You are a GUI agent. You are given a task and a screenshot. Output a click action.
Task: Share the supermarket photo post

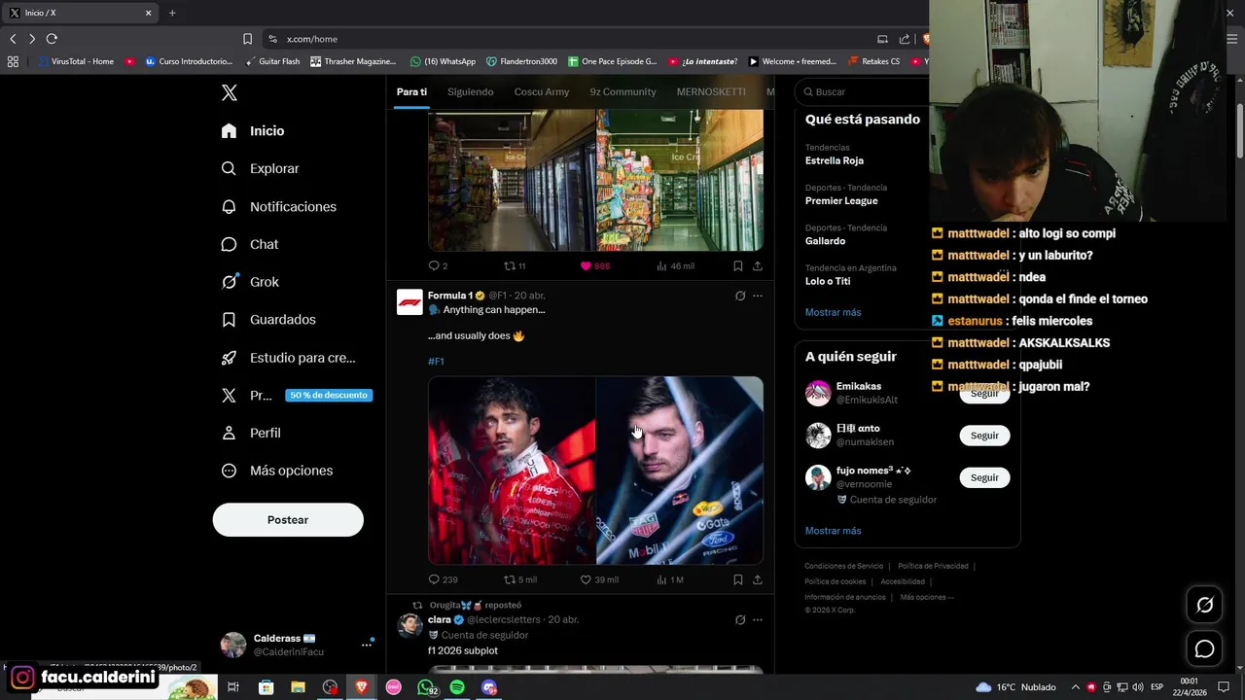758,265
